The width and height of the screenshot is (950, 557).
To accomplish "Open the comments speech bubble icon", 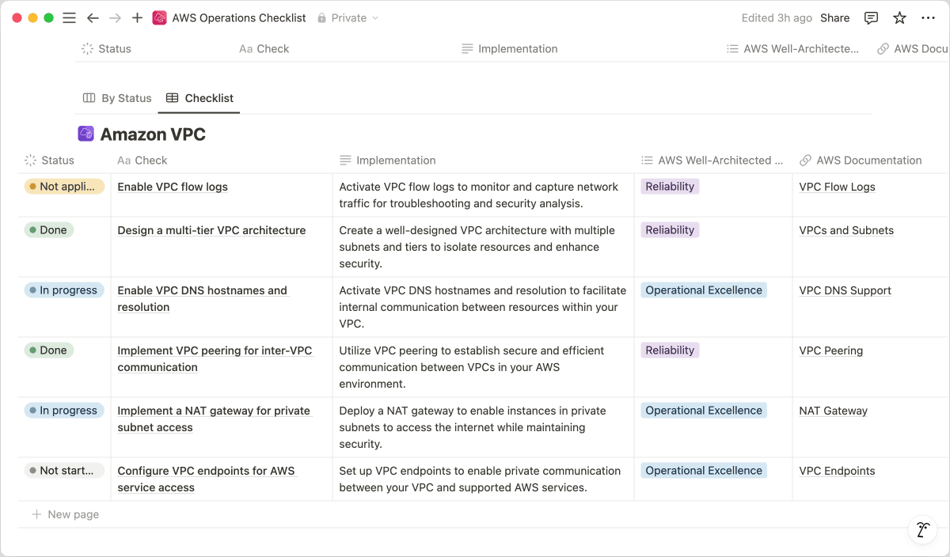I will pyautogui.click(x=871, y=17).
